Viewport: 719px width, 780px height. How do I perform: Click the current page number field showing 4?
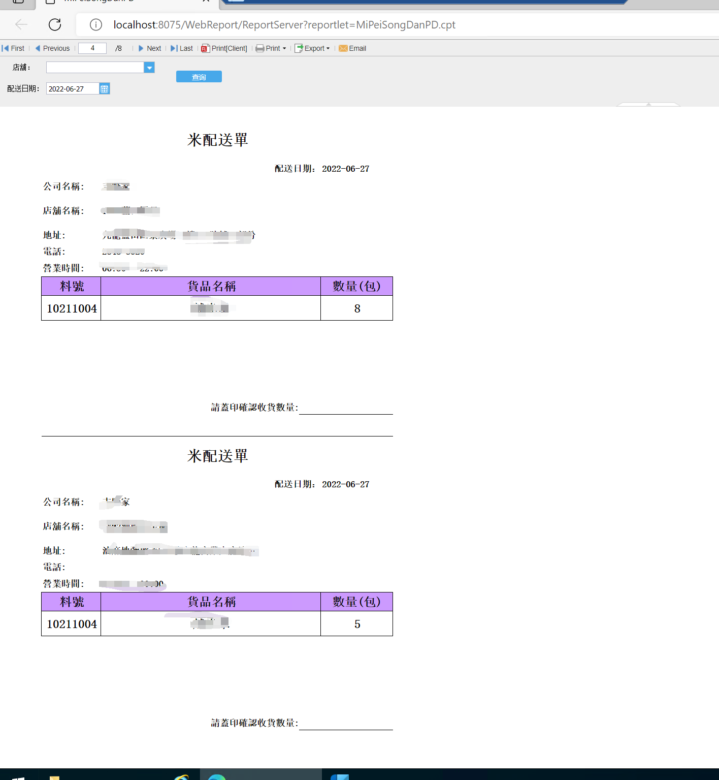click(x=92, y=48)
